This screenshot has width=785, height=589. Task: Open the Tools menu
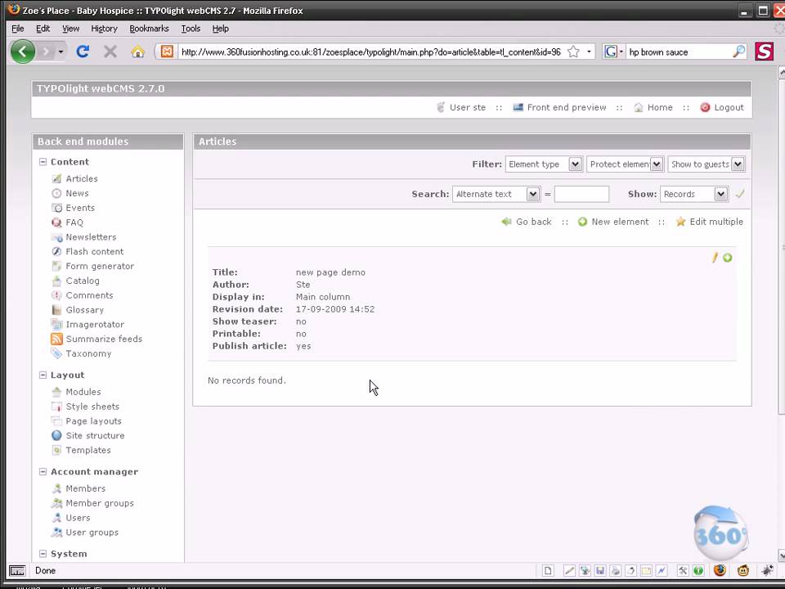tap(191, 29)
